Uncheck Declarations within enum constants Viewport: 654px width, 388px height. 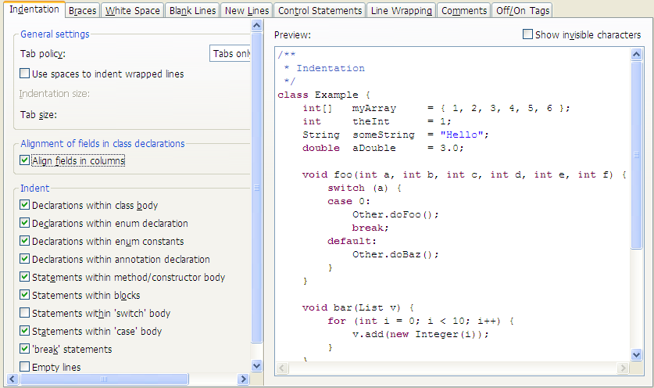tap(24, 241)
